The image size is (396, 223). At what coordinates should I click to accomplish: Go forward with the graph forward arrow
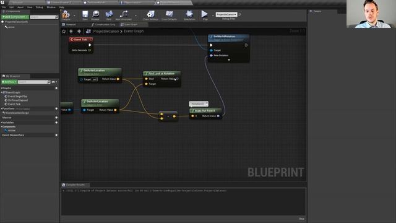tap(79, 31)
